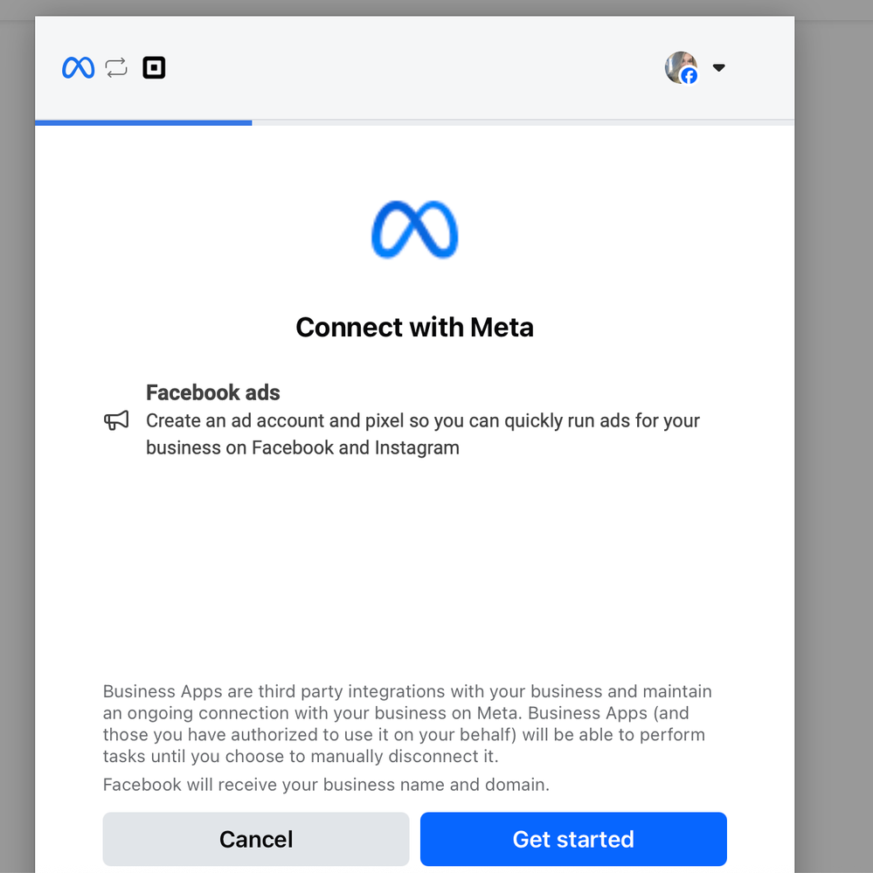Click the large centered Meta logo
Image resolution: width=873 pixels, height=873 pixels.
[x=414, y=231]
